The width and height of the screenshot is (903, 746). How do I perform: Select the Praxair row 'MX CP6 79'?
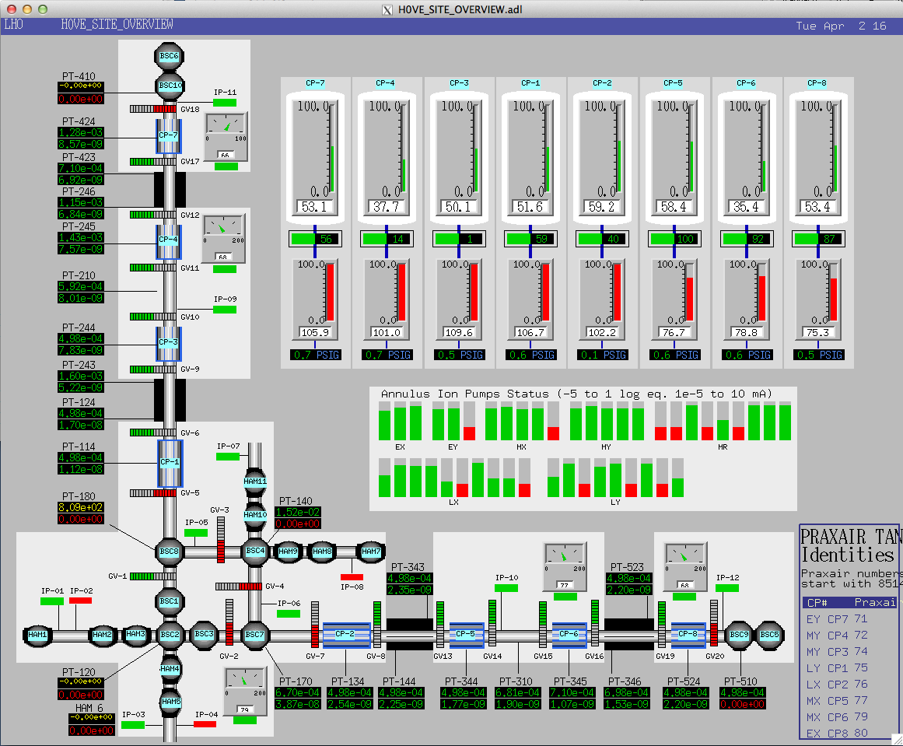[x=837, y=717]
